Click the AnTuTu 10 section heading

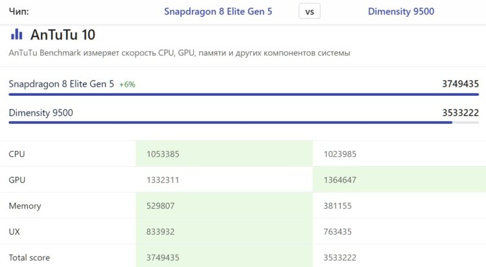[63, 34]
